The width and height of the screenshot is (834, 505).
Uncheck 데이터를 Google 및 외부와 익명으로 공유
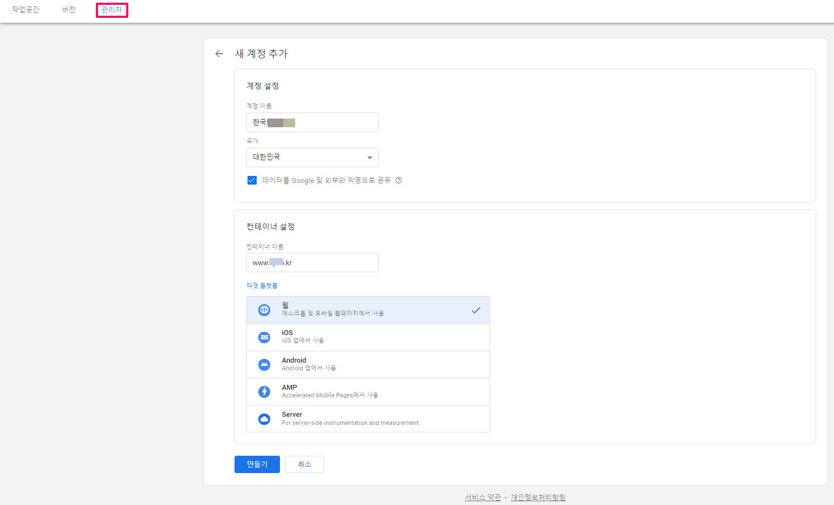coord(252,180)
